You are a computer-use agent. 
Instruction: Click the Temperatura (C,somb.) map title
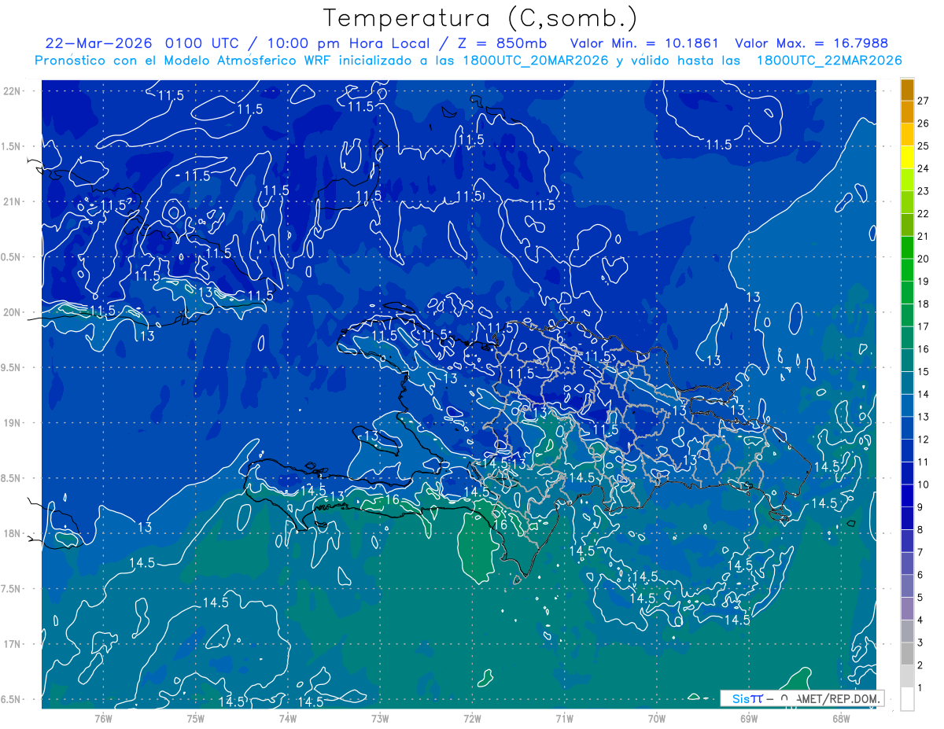coord(481,18)
